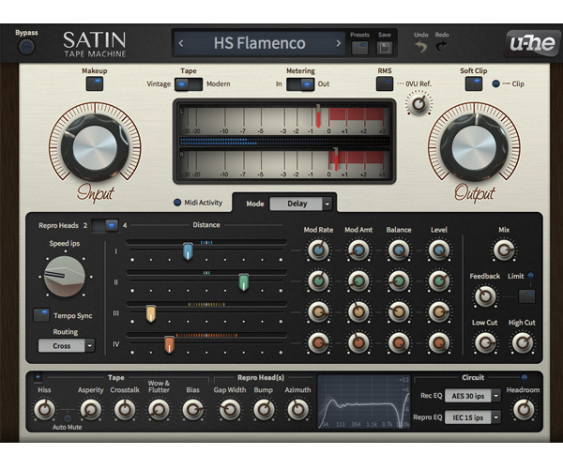Switch Metering between In and Out

[300, 84]
